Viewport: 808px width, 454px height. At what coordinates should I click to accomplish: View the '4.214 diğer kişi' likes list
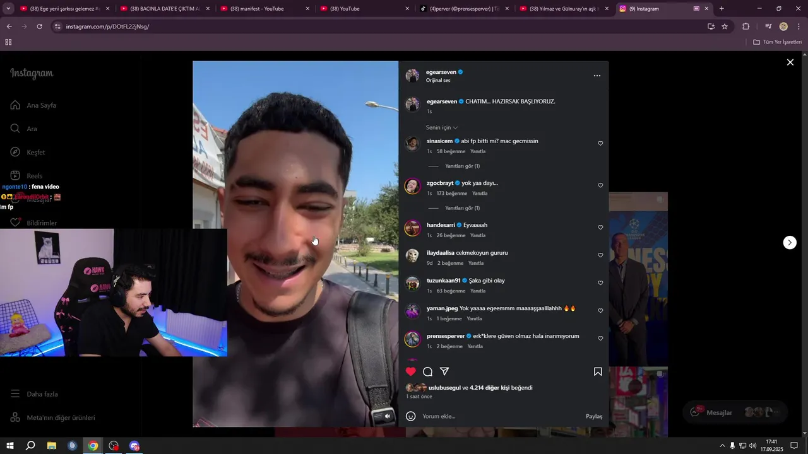pos(489,388)
